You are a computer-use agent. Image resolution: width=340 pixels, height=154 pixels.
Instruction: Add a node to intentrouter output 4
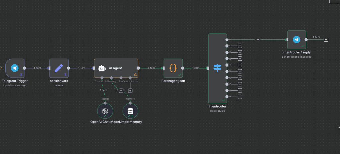(x=240, y=65)
